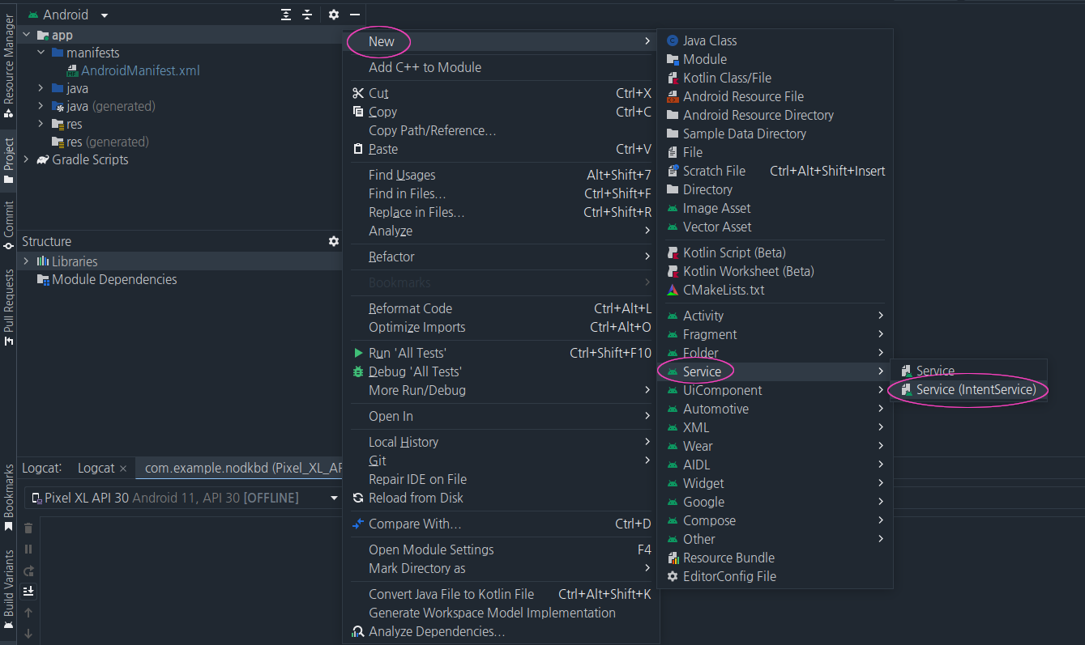Choose Add C++ to Module
The height and width of the screenshot is (645, 1085).
pos(501,67)
